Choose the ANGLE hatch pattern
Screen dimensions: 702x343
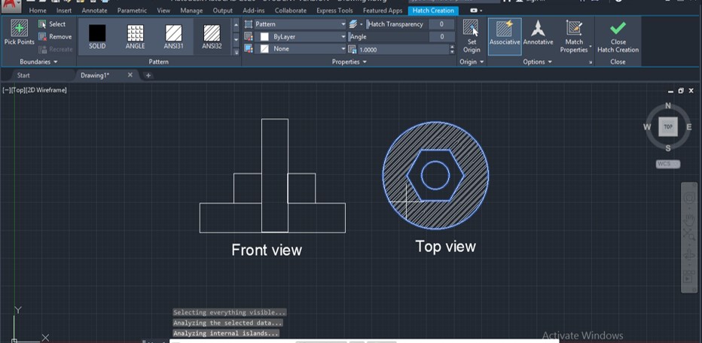point(136,36)
